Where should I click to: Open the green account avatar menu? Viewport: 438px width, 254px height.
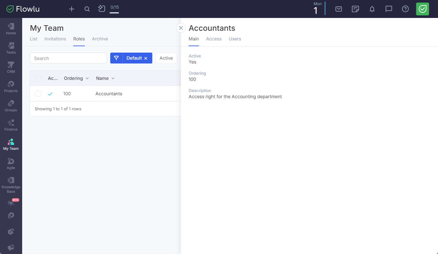pyautogui.click(x=423, y=9)
